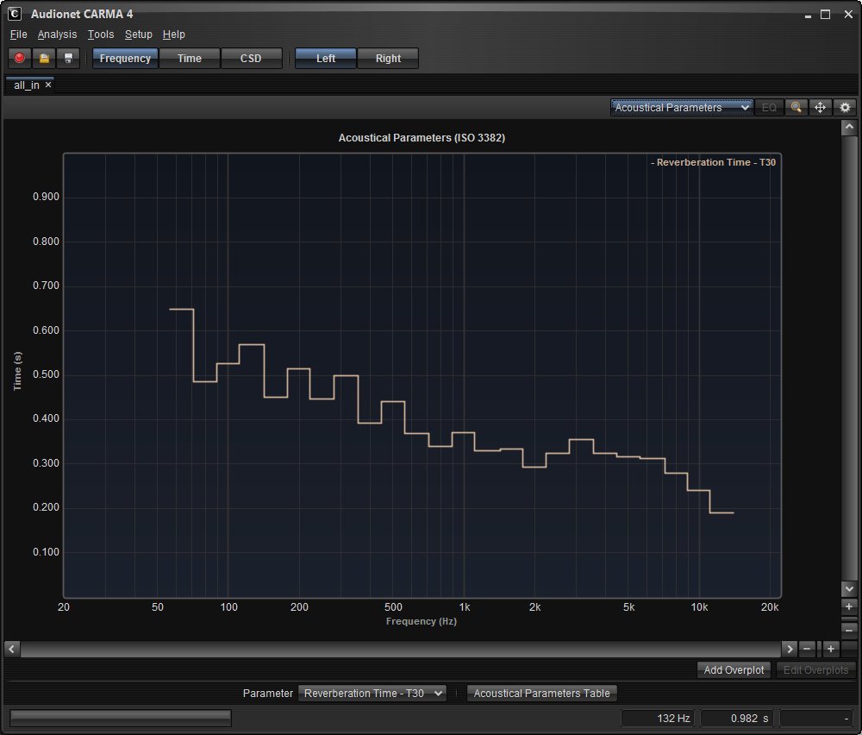This screenshot has width=862, height=735.
Task: Switch to the Time view
Action: (x=189, y=59)
